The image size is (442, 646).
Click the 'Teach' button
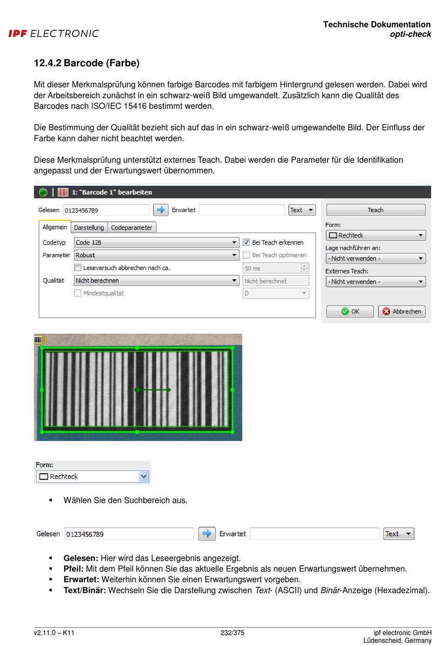pyautogui.click(x=376, y=210)
